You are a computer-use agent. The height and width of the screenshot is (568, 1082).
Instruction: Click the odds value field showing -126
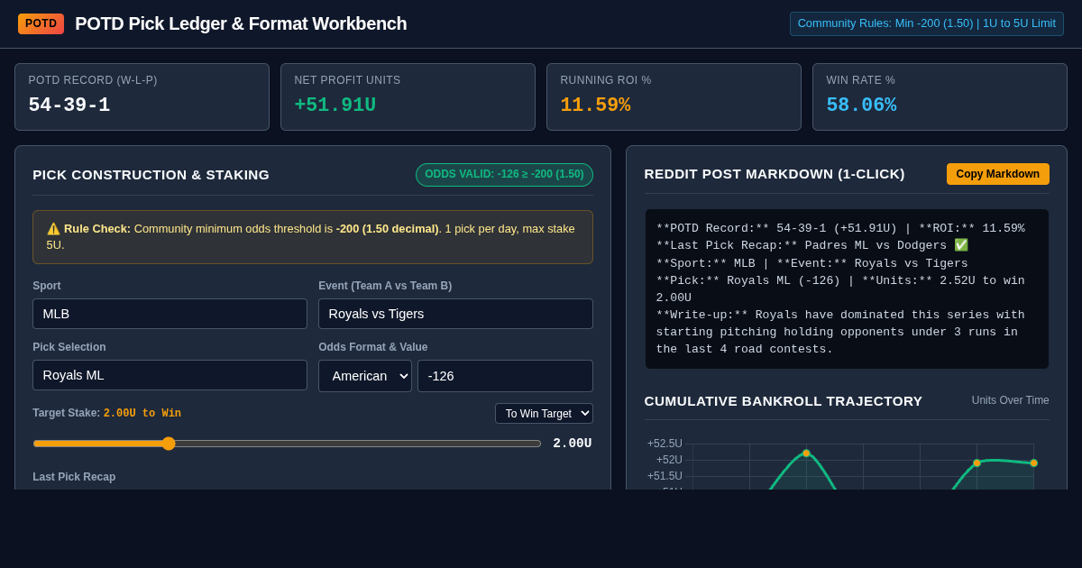tap(505, 376)
